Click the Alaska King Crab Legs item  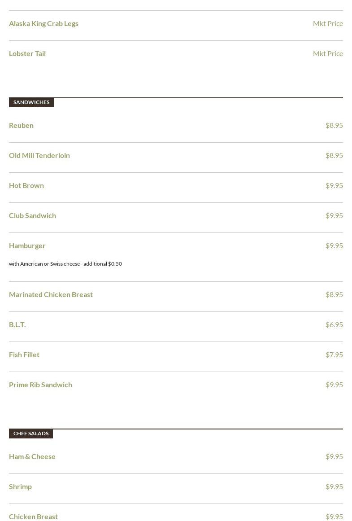[43, 24]
